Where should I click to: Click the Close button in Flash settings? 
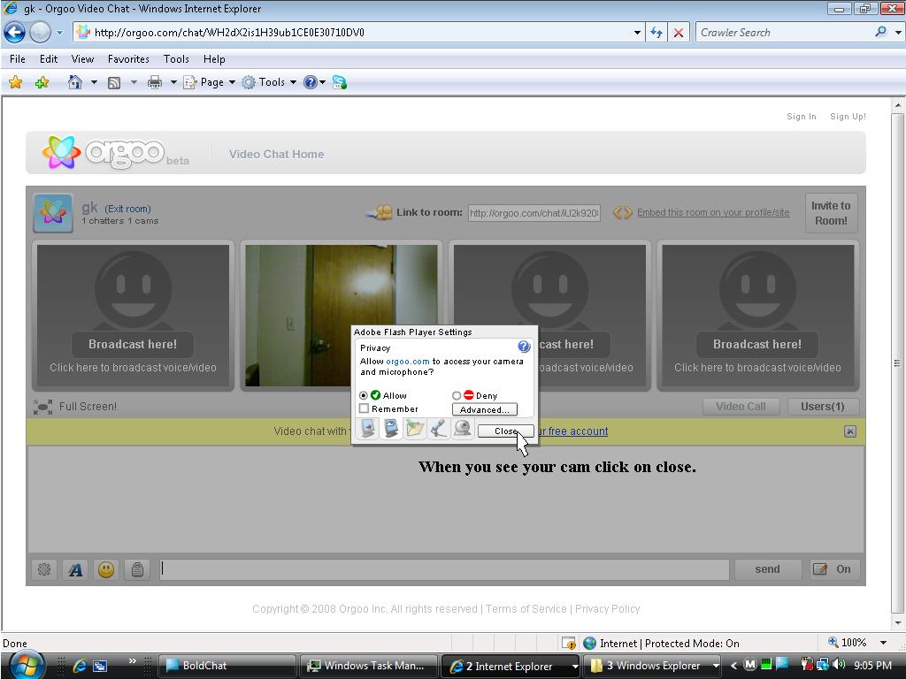505,431
